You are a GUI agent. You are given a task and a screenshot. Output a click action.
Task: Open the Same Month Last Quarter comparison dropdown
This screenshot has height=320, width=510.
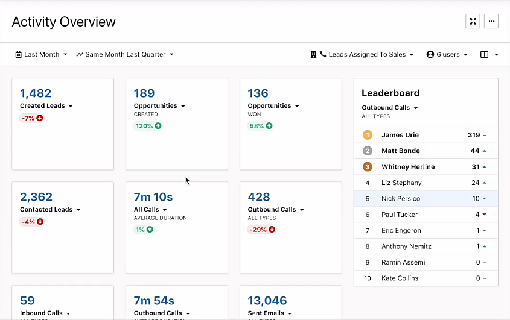click(125, 55)
